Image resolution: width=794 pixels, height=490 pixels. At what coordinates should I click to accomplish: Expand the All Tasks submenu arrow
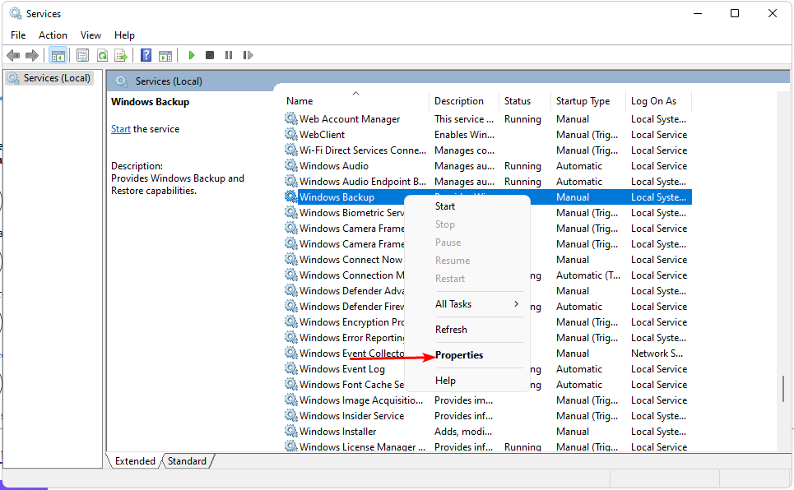pyautogui.click(x=516, y=304)
